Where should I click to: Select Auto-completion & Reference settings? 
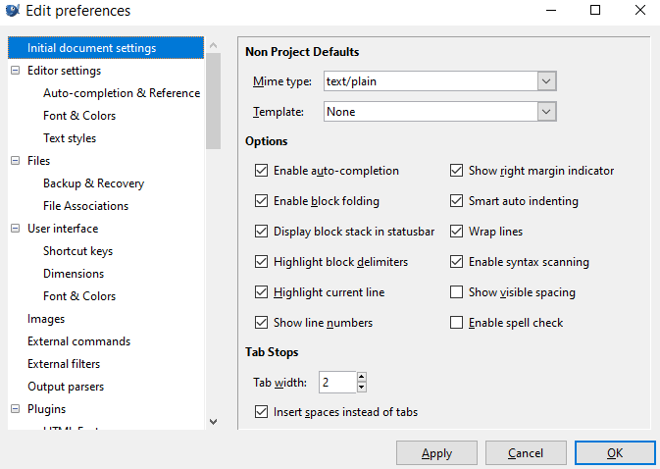click(121, 93)
